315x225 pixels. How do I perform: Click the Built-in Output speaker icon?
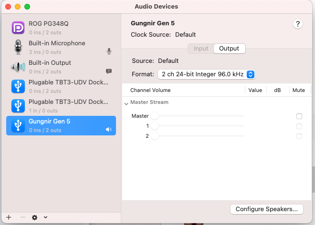tap(18, 67)
